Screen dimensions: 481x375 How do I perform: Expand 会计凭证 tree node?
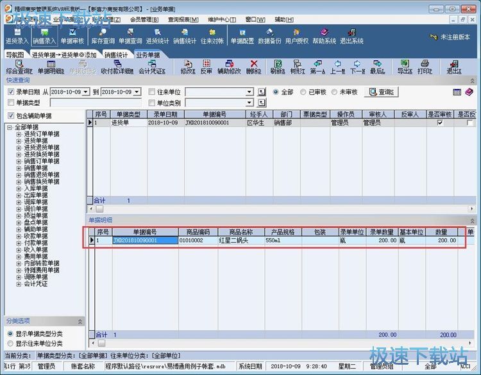19,284
